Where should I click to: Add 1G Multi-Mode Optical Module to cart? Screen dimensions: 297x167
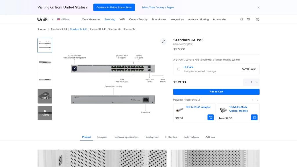click(254, 117)
